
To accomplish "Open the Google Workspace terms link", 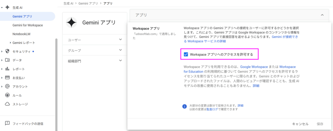I will point(254,67).
